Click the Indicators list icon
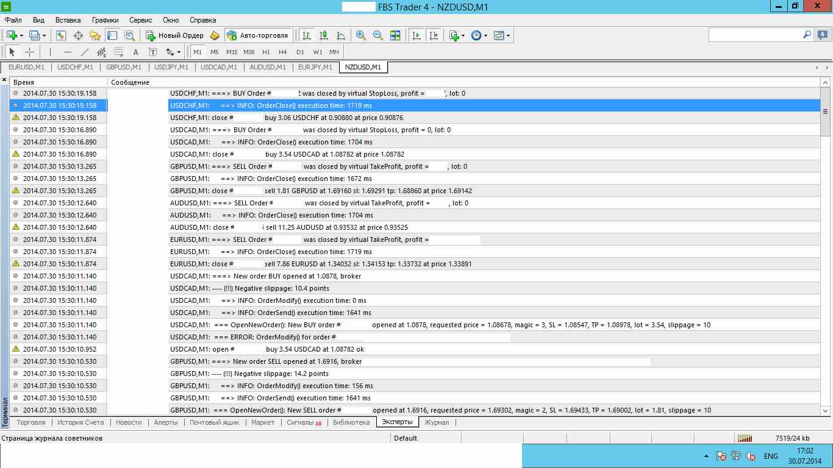This screenshot has height=468, width=833. pos(454,35)
